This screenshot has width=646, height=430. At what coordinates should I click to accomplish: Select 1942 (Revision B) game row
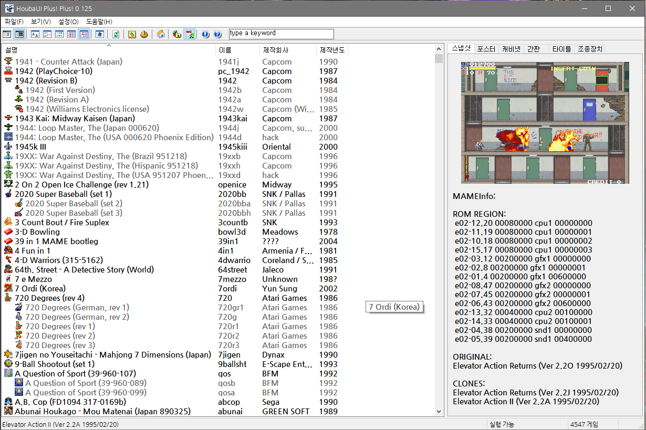tap(175, 81)
